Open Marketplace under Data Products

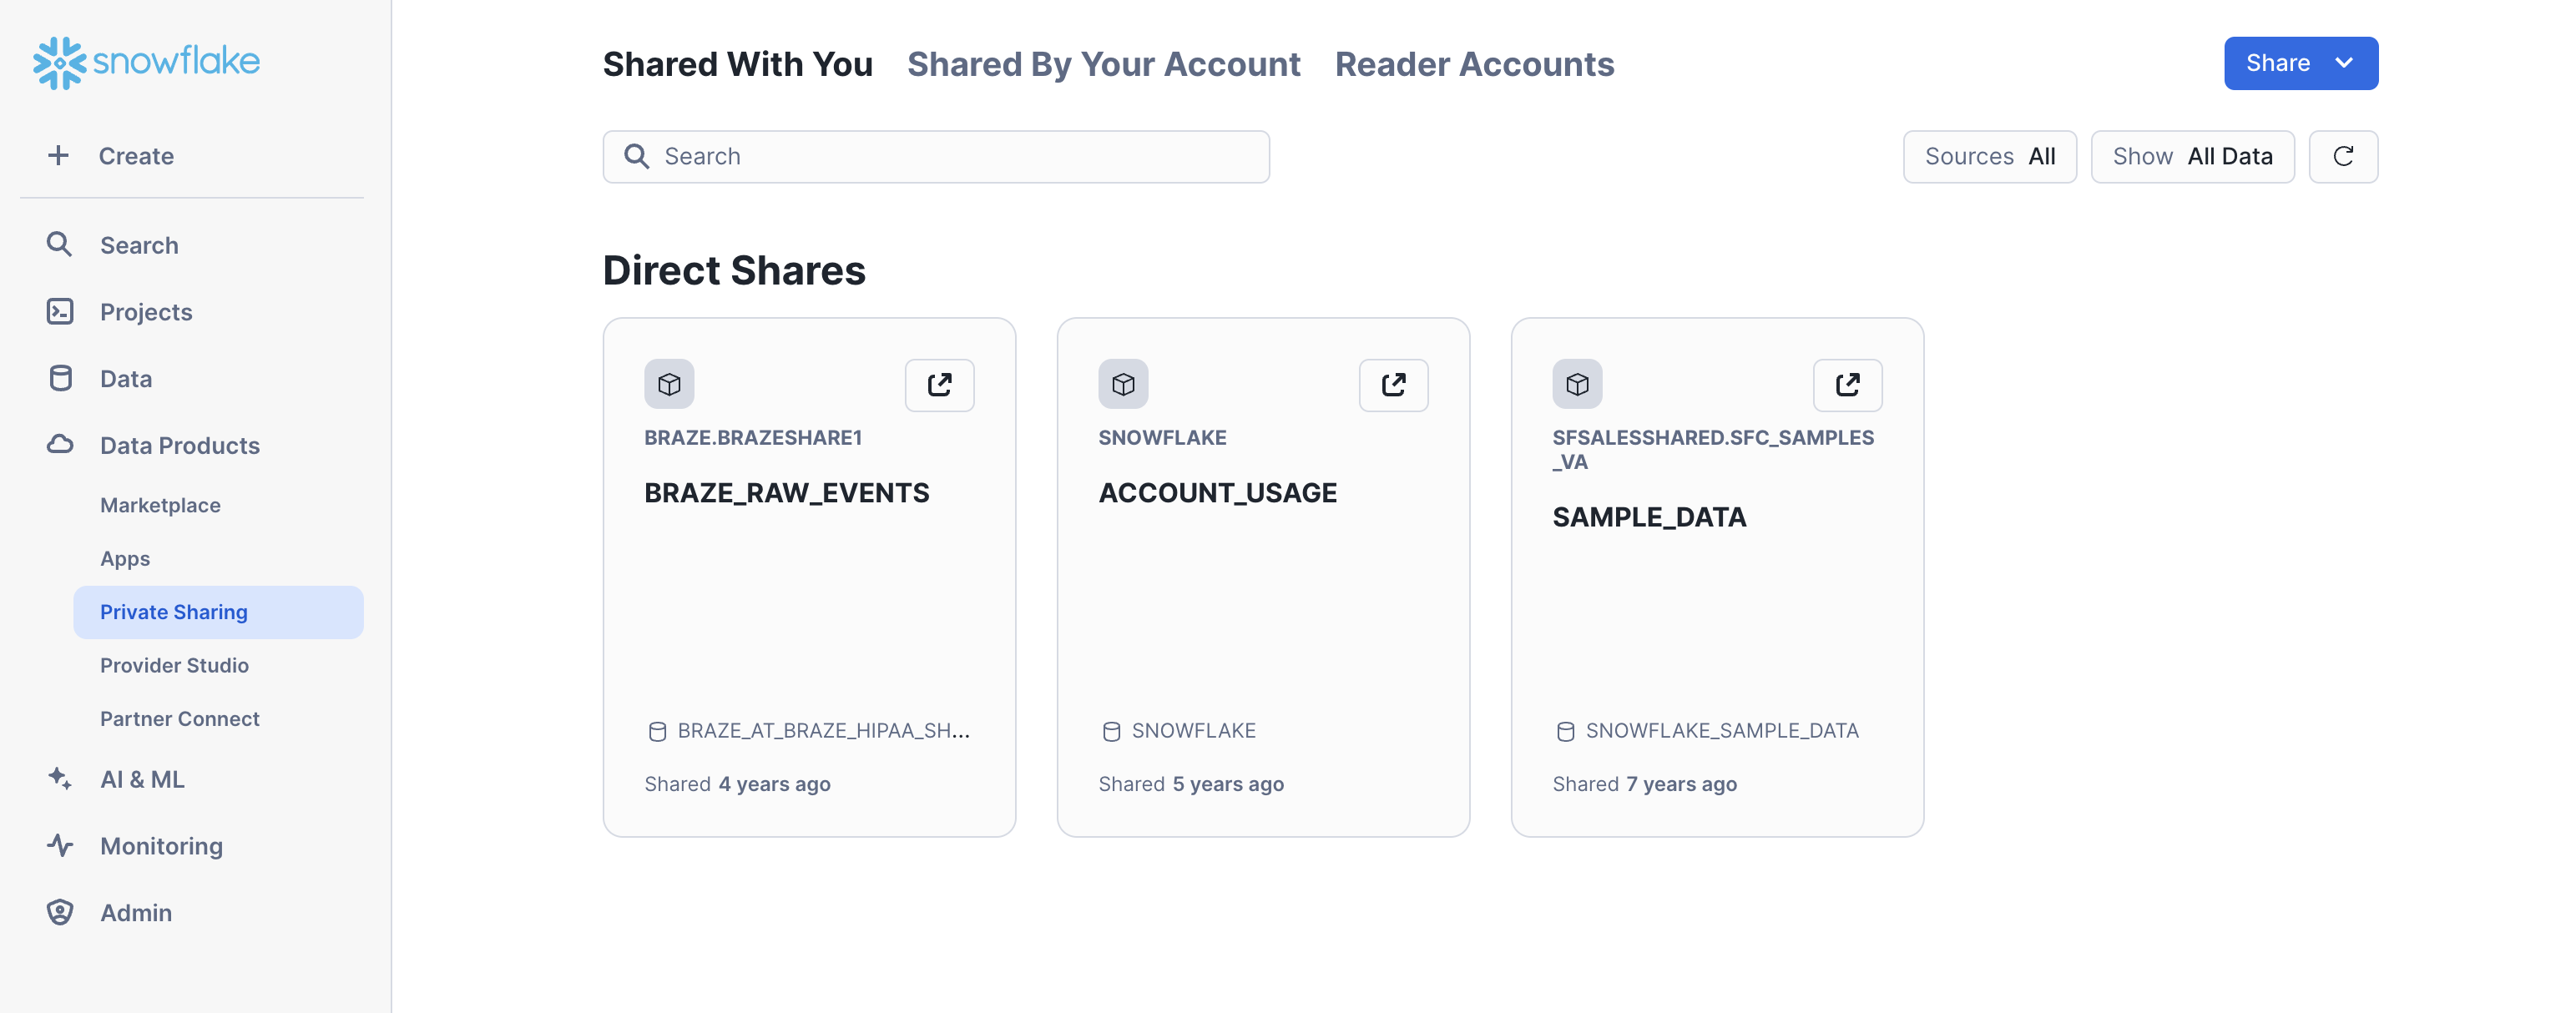pos(159,504)
